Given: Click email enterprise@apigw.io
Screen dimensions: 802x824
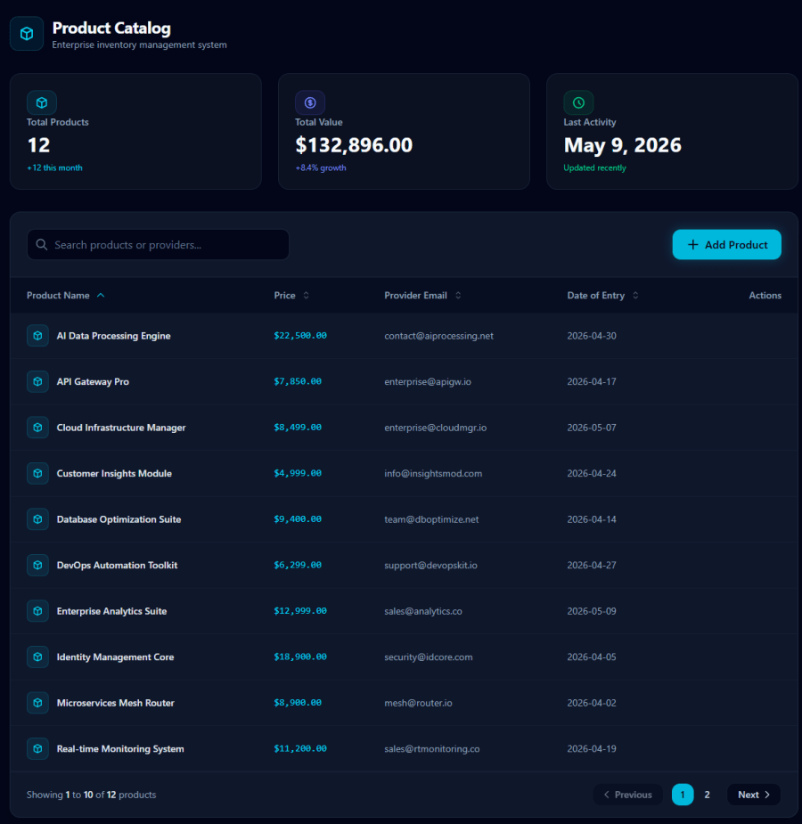Looking at the screenshot, I should (x=428, y=381).
